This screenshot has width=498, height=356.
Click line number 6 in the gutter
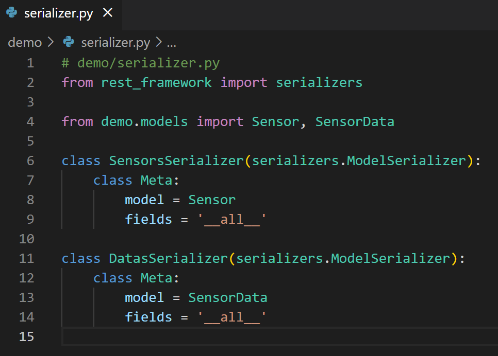(x=29, y=161)
